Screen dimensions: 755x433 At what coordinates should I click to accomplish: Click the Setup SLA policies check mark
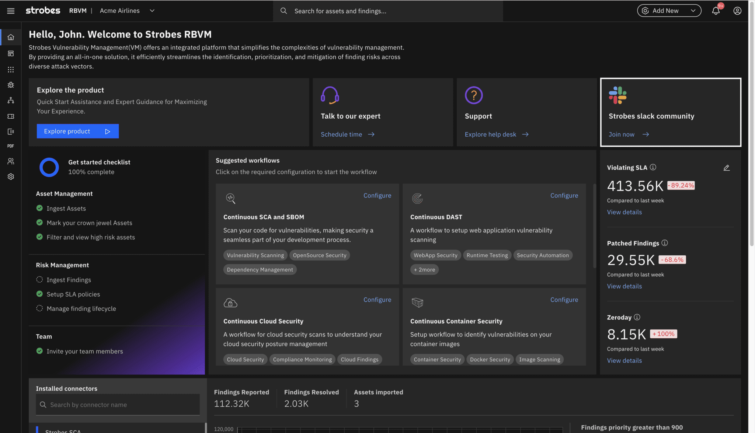click(x=39, y=294)
